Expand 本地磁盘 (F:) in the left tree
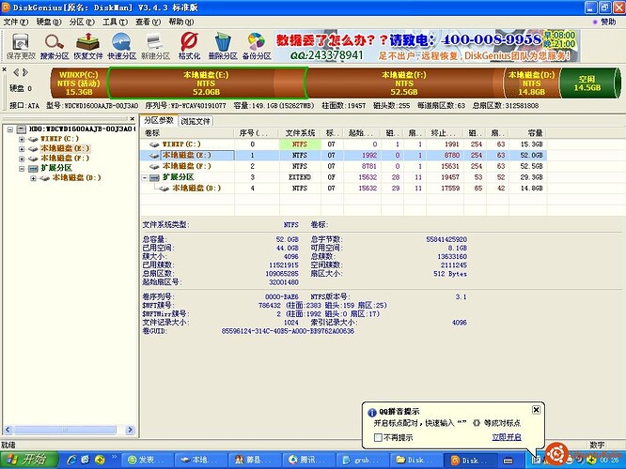Image resolution: width=626 pixels, height=469 pixels. point(22,158)
